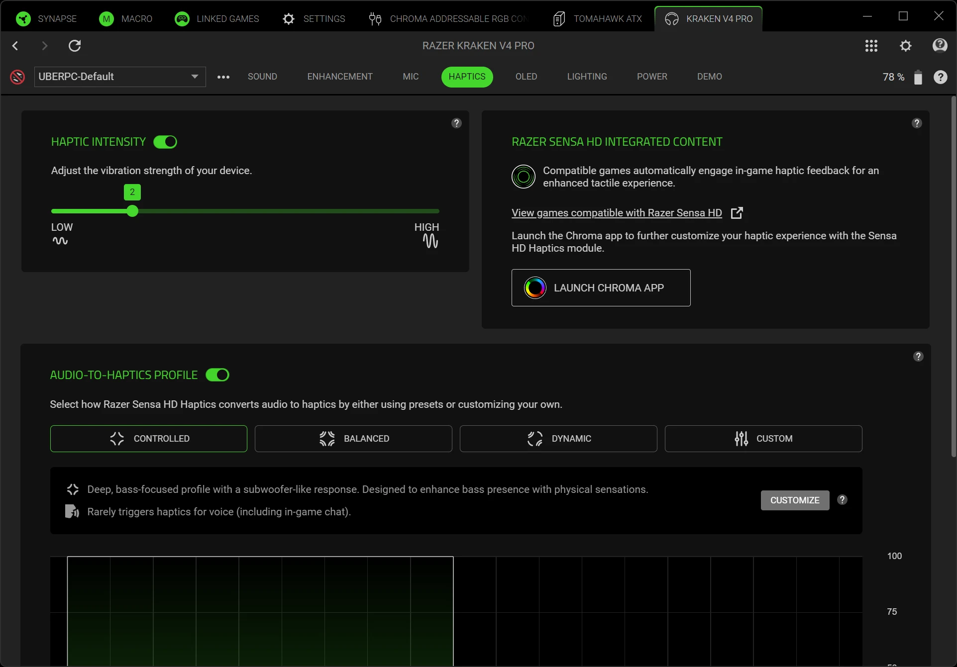The width and height of the screenshot is (957, 667).
Task: Switch to the Enhancement tab
Action: click(x=340, y=77)
